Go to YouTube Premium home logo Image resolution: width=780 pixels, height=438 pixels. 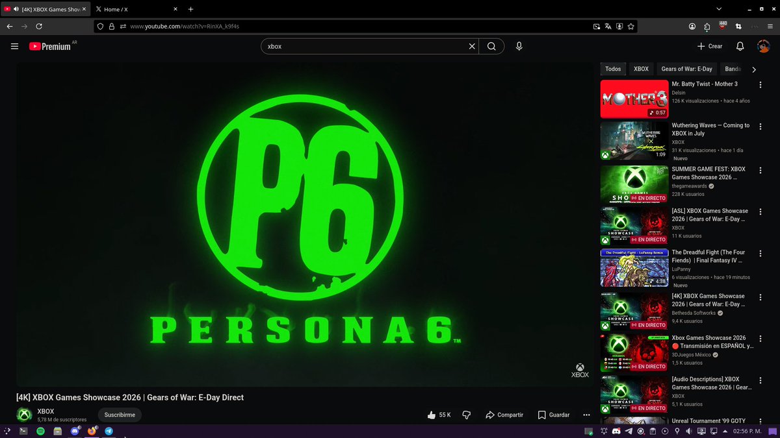(x=50, y=46)
